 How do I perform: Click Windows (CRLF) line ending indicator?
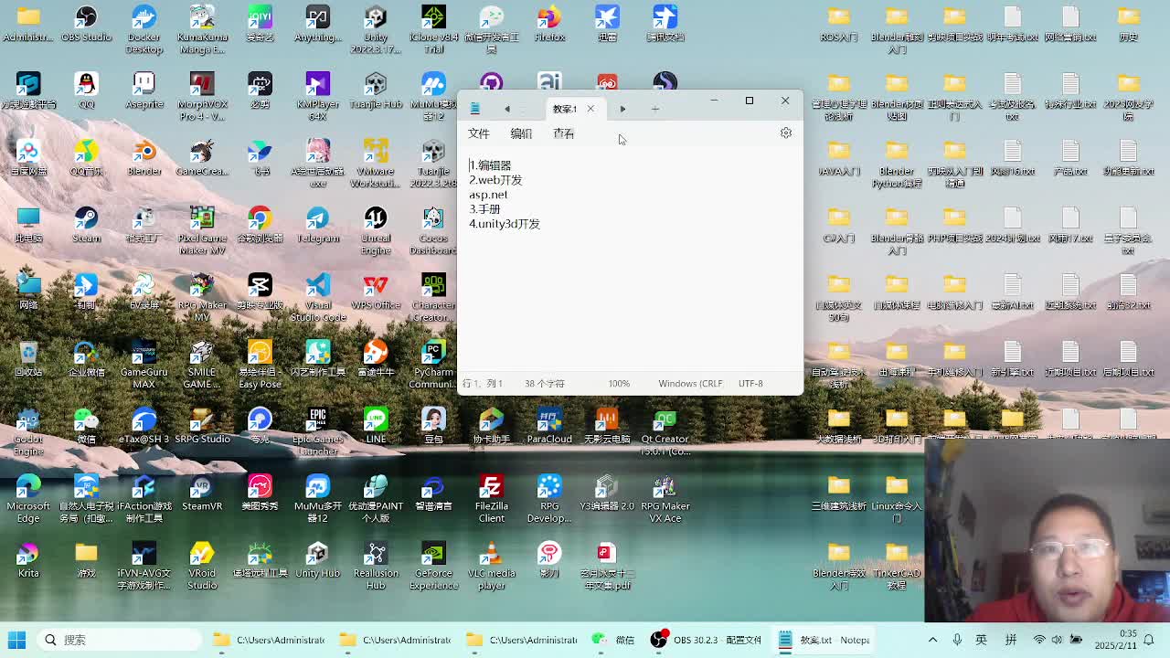[x=690, y=384]
